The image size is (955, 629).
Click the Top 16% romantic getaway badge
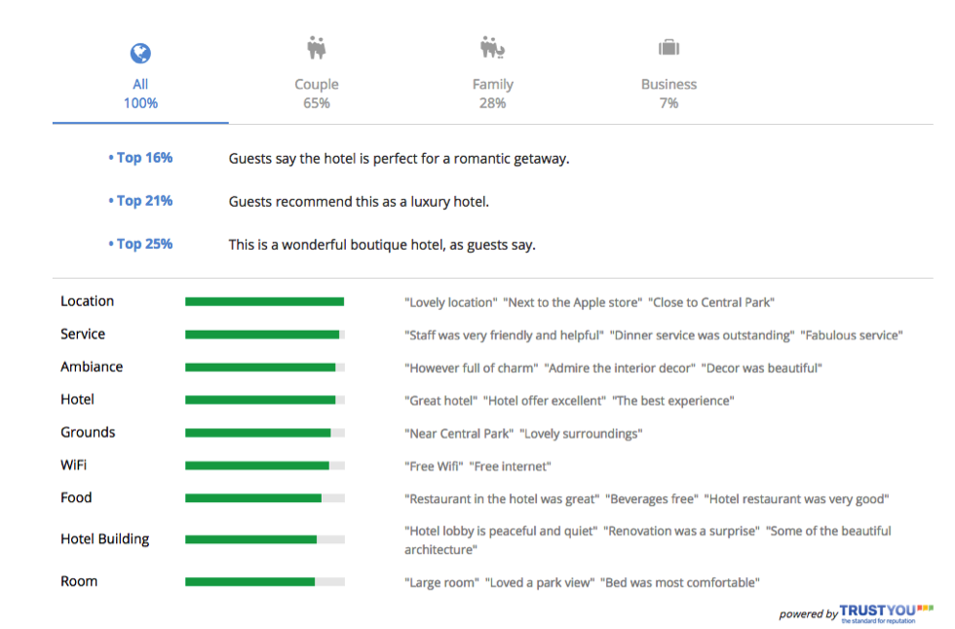point(141,158)
